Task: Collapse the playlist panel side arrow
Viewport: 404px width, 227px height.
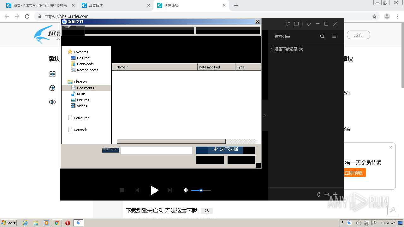Action: click(x=264, y=115)
